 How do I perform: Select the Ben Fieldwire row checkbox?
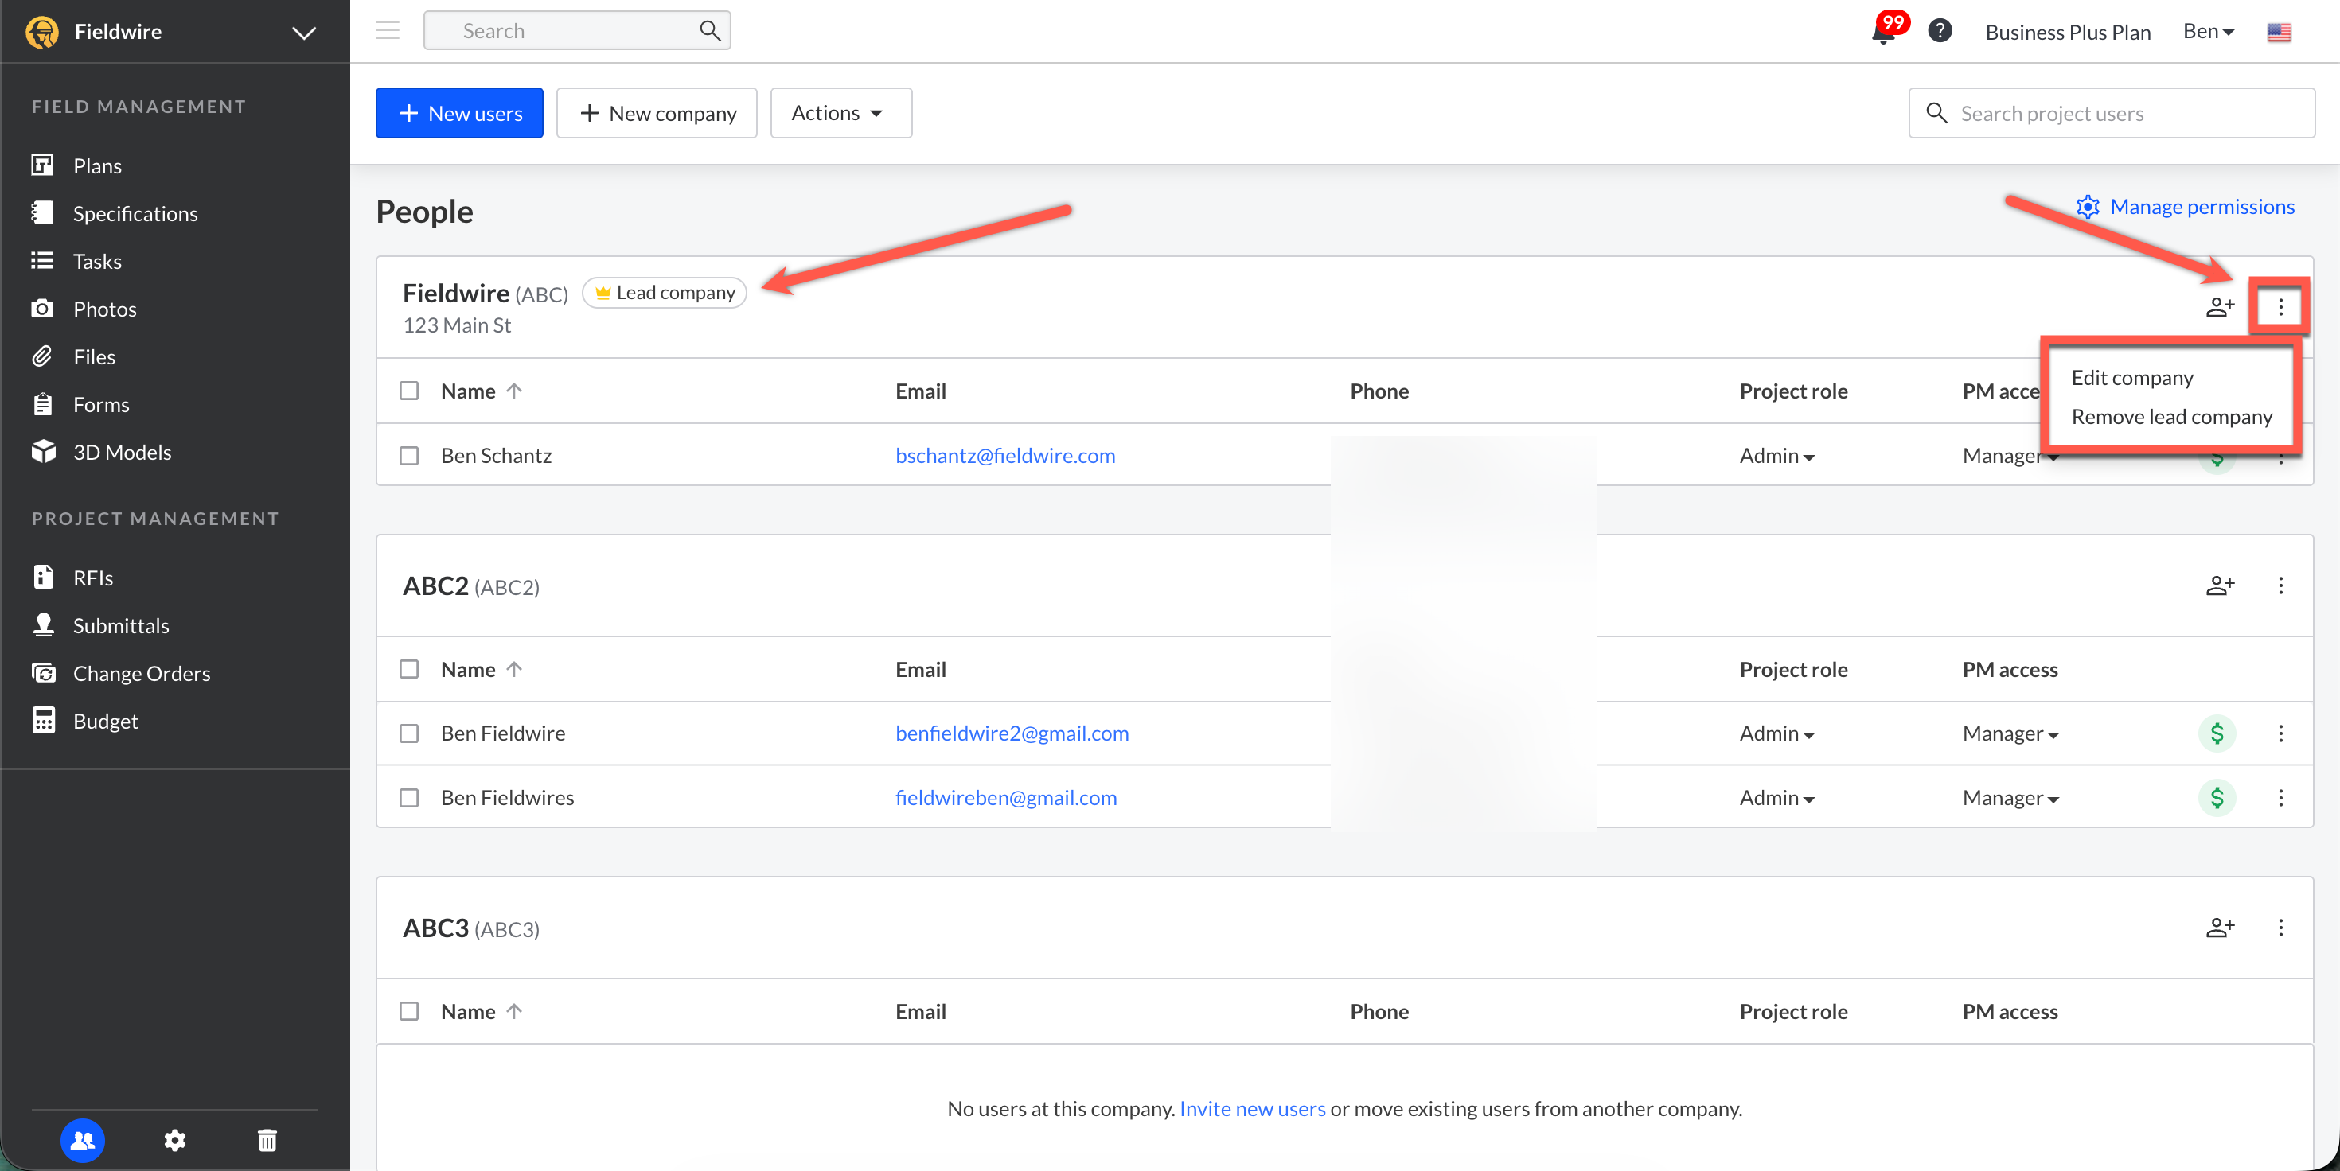410,733
